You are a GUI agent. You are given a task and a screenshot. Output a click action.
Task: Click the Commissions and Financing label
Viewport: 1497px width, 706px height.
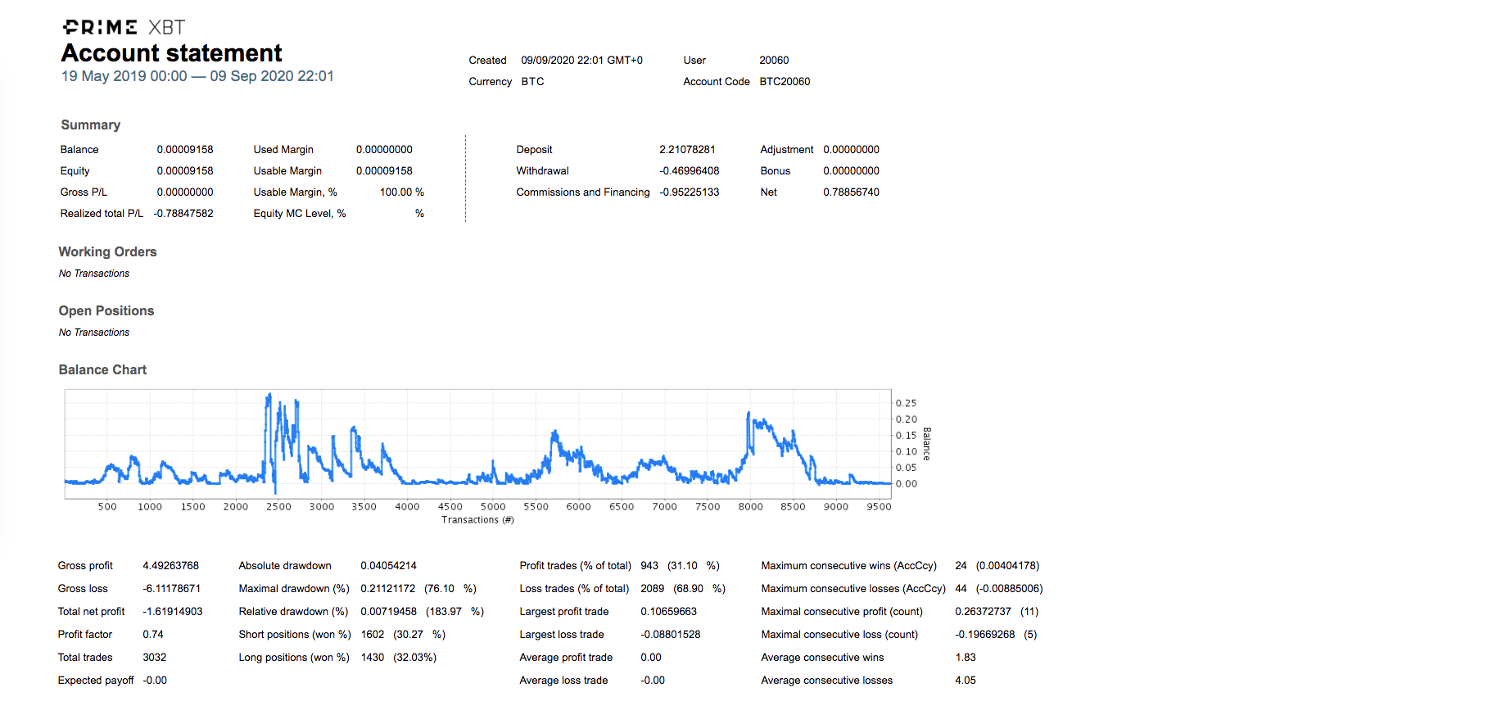click(x=583, y=192)
